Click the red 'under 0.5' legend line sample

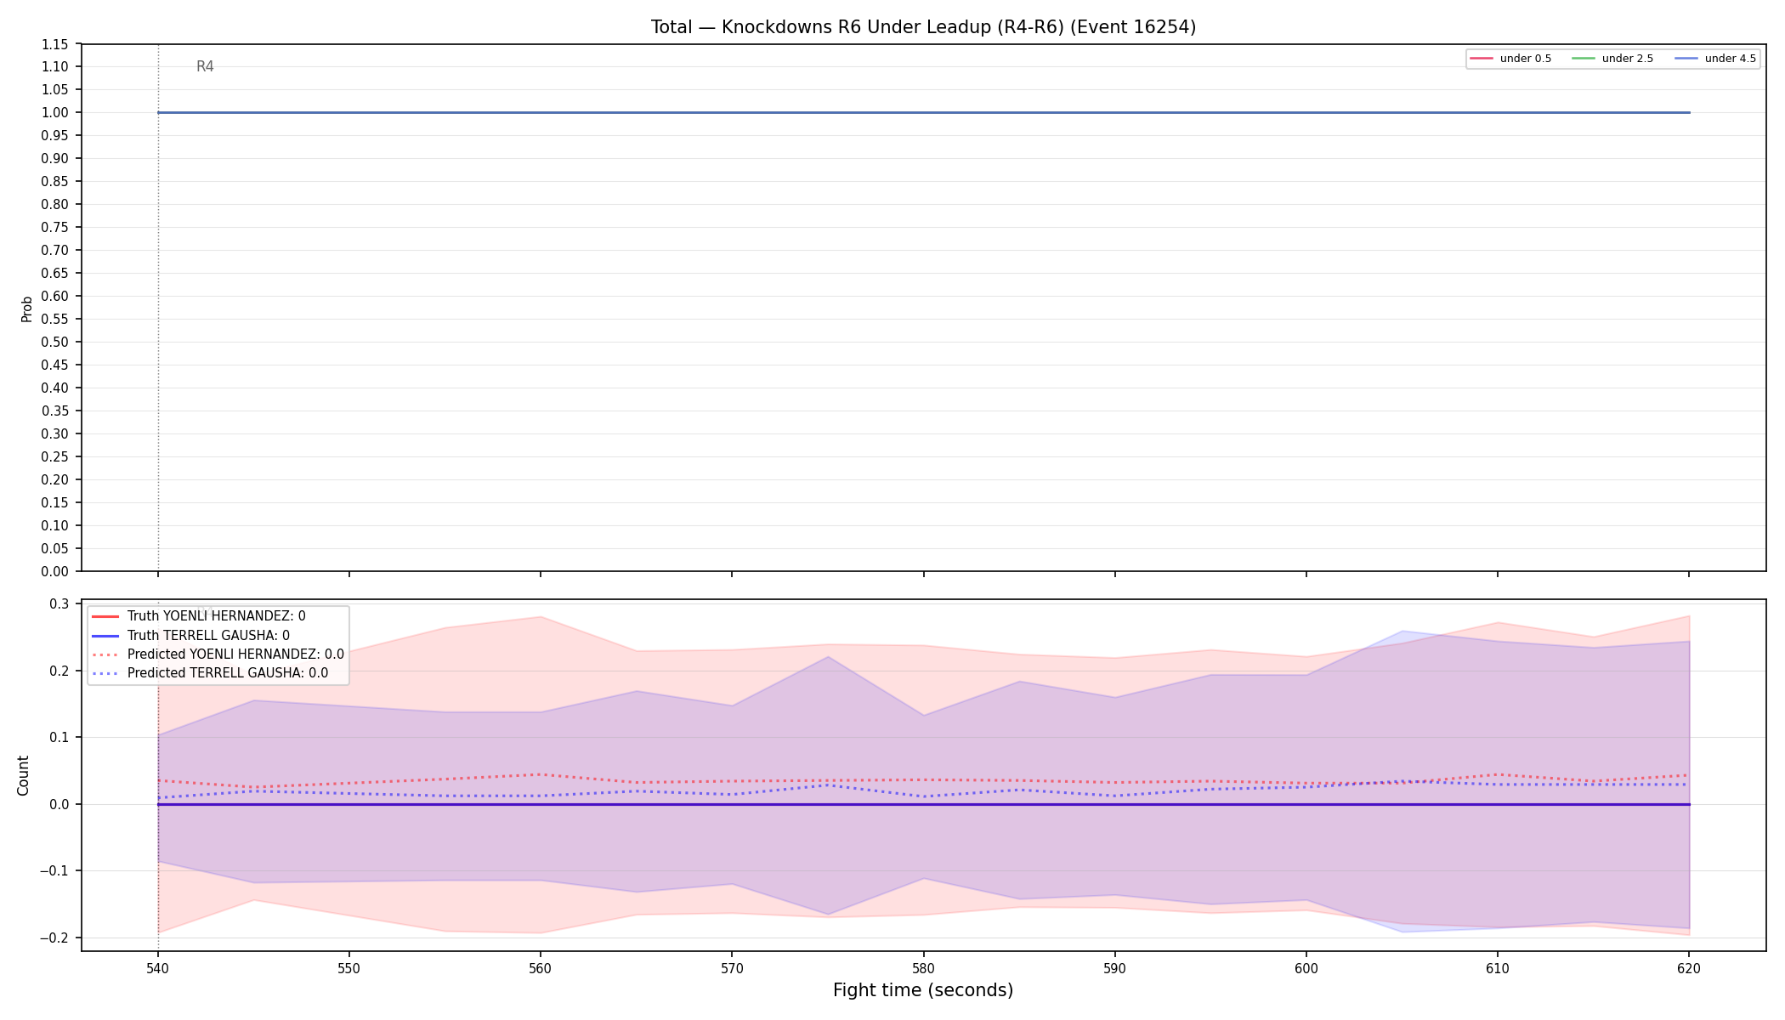pyautogui.click(x=1482, y=59)
